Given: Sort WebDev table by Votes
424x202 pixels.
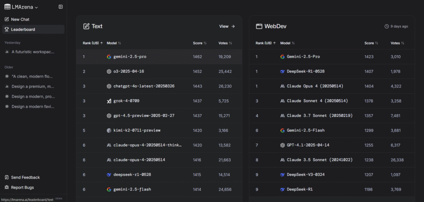Looking at the screenshot, I should tap(397, 43).
